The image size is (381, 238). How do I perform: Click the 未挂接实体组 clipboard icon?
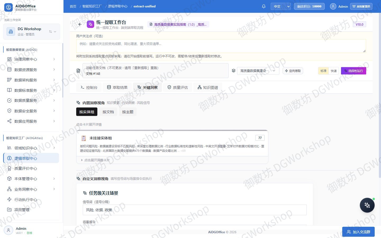(84, 138)
